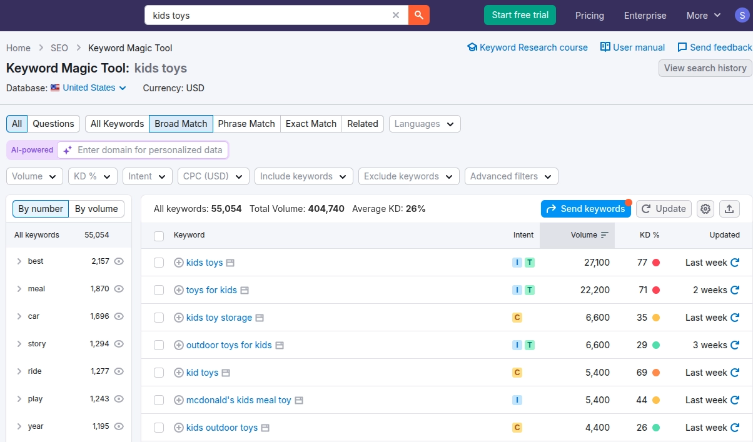
Task: Check the 'toys for kids' row checkbox
Action: coord(159,290)
